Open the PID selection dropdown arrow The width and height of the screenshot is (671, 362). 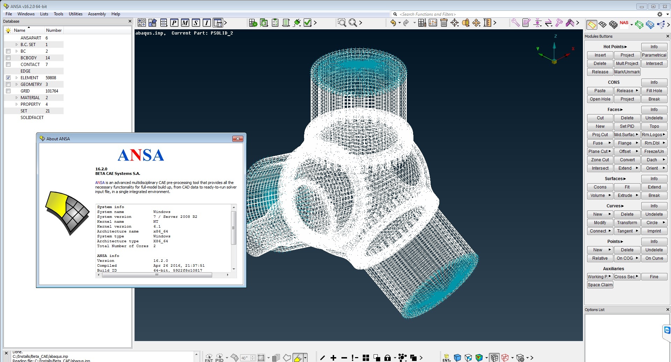click(227, 358)
